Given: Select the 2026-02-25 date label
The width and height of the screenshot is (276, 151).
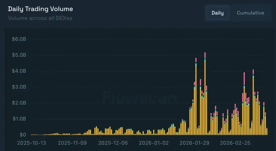Looking at the screenshot, I should (235, 143).
